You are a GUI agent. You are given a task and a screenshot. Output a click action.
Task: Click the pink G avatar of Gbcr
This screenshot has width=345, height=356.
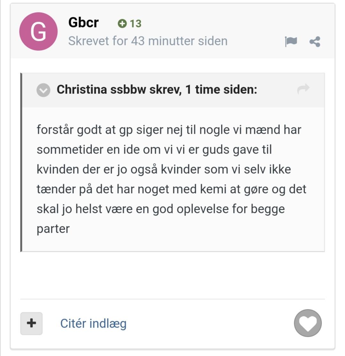tap(38, 32)
